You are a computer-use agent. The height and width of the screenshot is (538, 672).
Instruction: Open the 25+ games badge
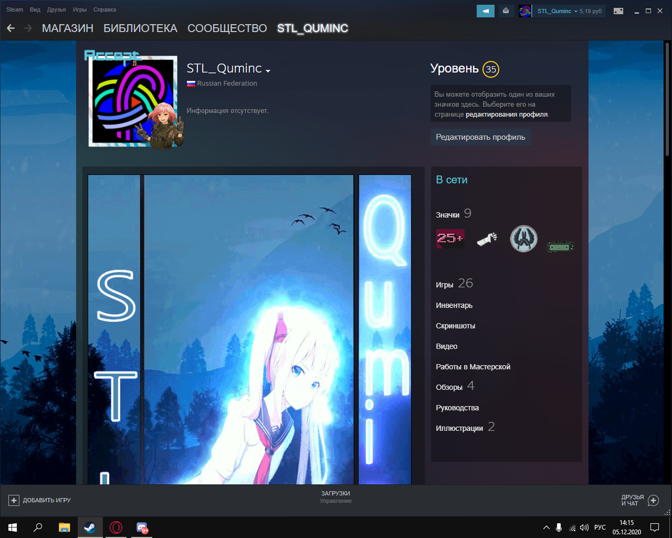[x=450, y=239]
